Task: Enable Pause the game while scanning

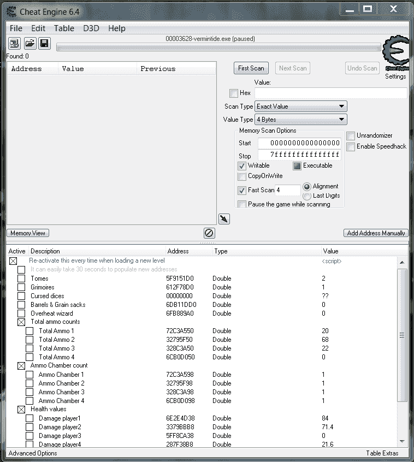Action: (x=242, y=204)
